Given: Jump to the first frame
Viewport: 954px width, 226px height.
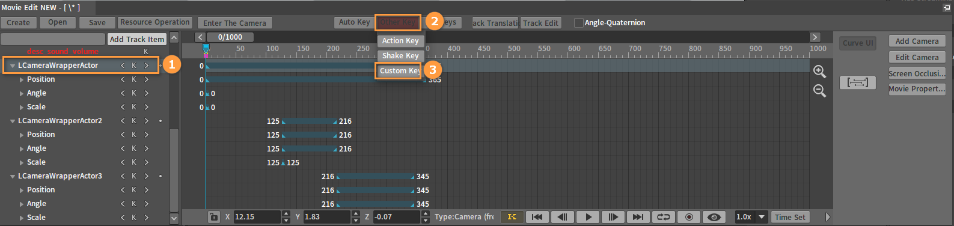Looking at the screenshot, I should pos(537,217).
